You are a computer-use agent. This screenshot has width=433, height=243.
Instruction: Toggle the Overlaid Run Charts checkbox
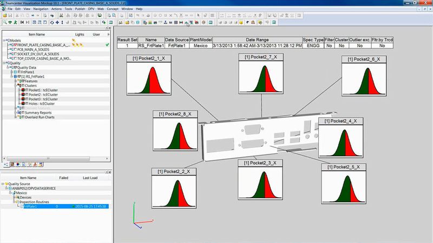click(23, 117)
